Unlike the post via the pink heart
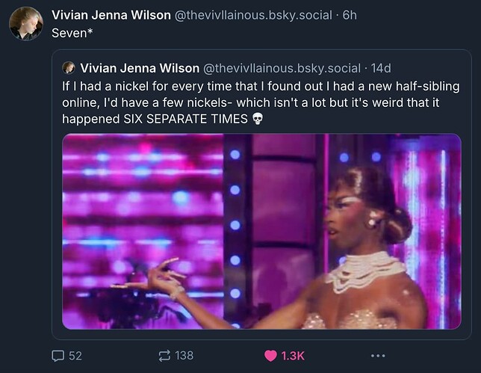Viewport: 481px width, 373px height. pyautogui.click(x=270, y=356)
